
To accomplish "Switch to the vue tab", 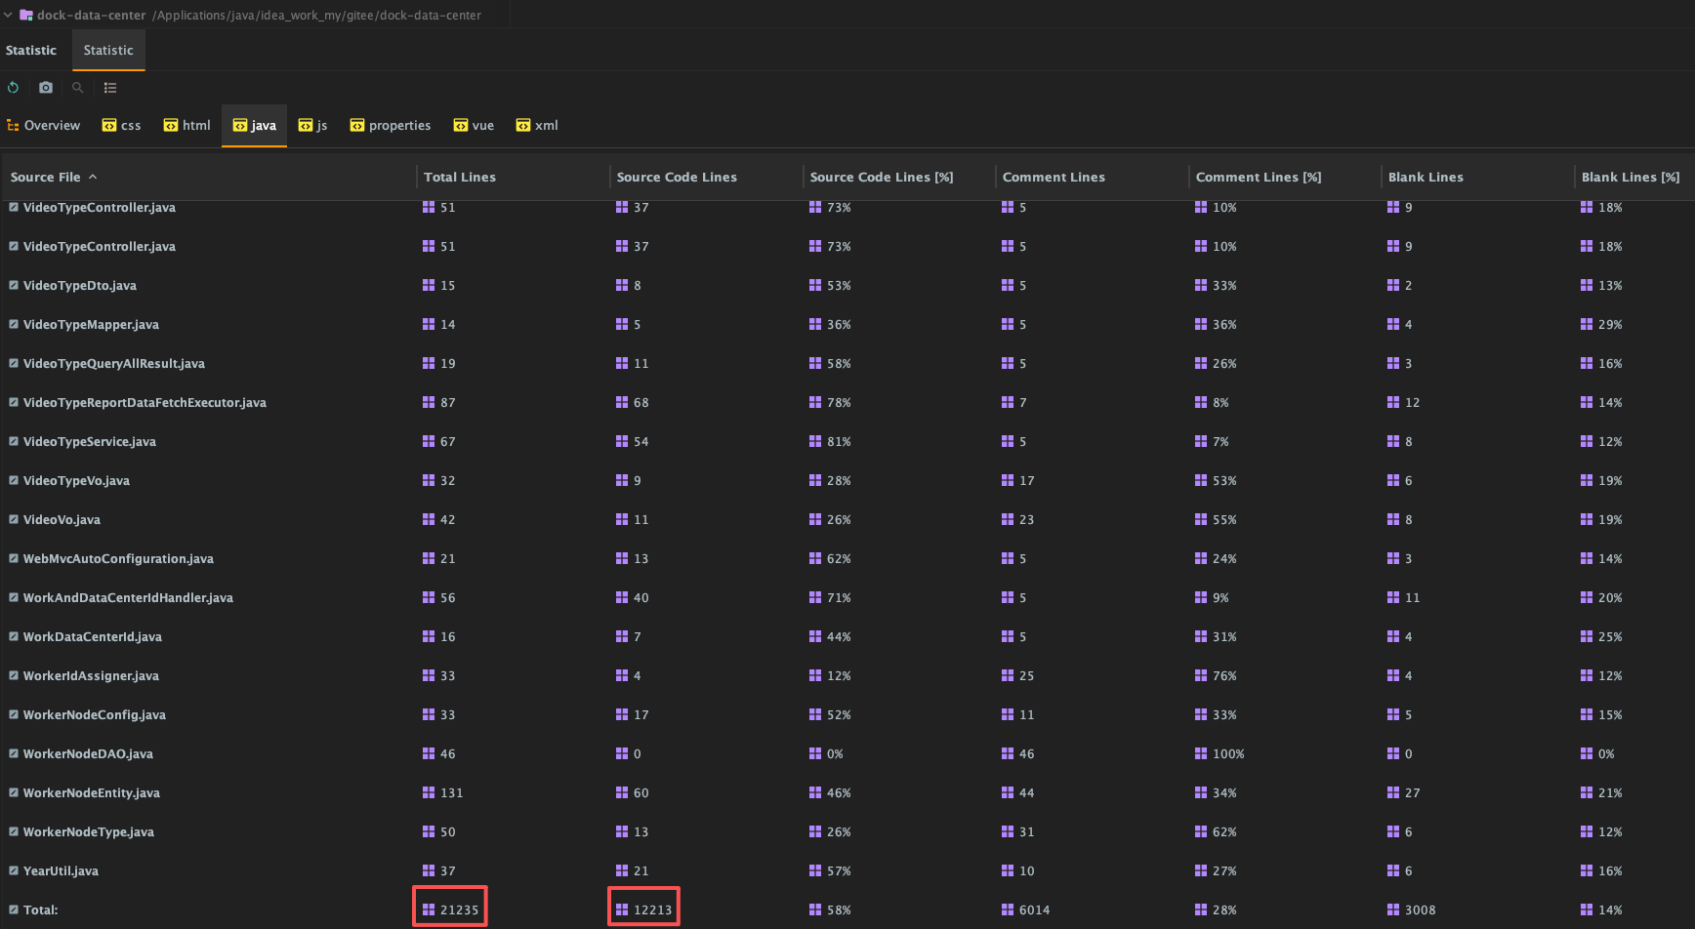I will pyautogui.click(x=474, y=126).
